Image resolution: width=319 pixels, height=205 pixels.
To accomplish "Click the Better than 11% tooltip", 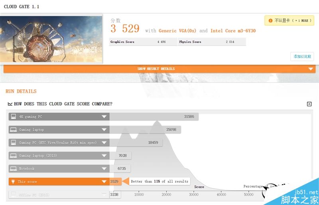I will [159, 181].
